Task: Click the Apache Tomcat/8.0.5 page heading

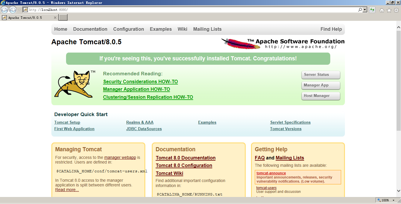Action: [86, 42]
